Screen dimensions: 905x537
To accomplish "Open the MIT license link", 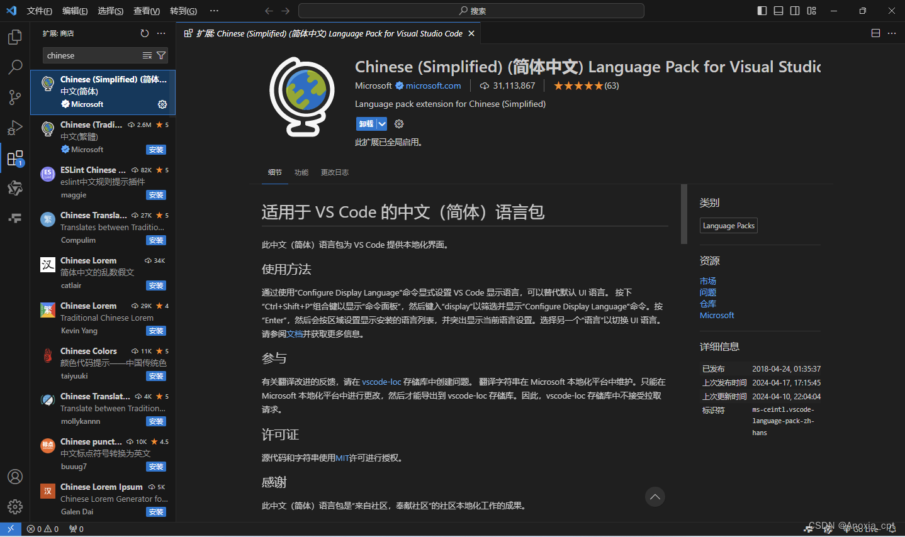I will point(342,458).
